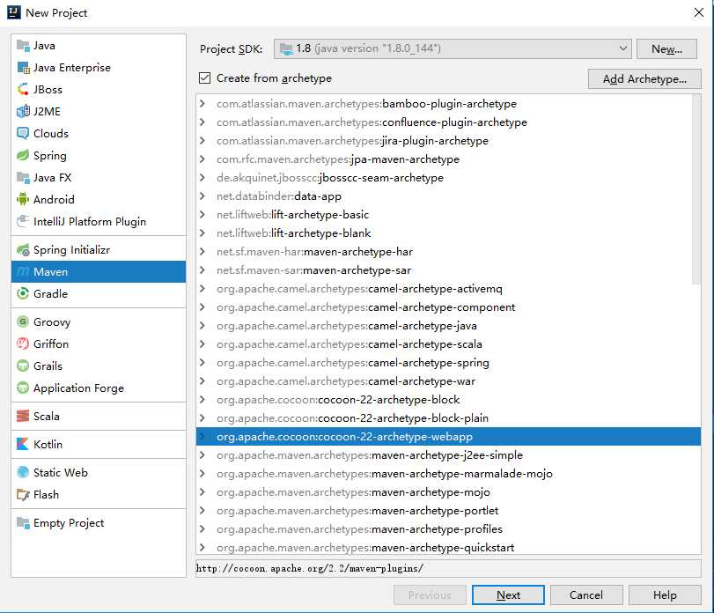
Task: Click the Java FX icon
Action: coord(23,177)
